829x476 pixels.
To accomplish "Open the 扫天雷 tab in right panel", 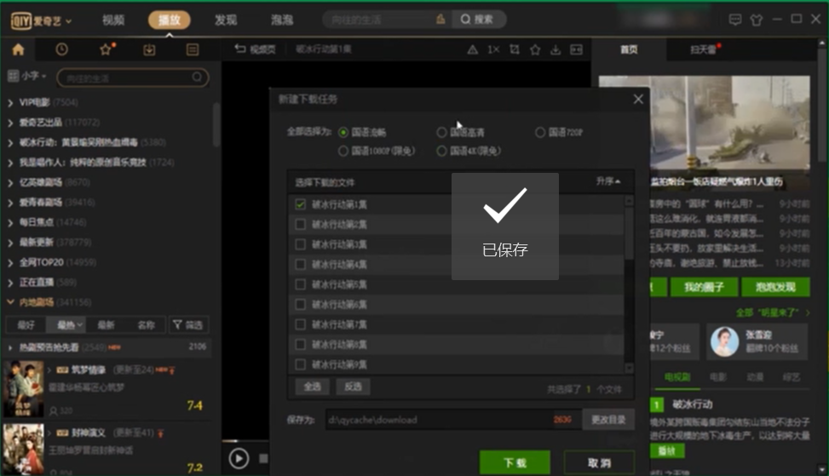I will 703,49.
